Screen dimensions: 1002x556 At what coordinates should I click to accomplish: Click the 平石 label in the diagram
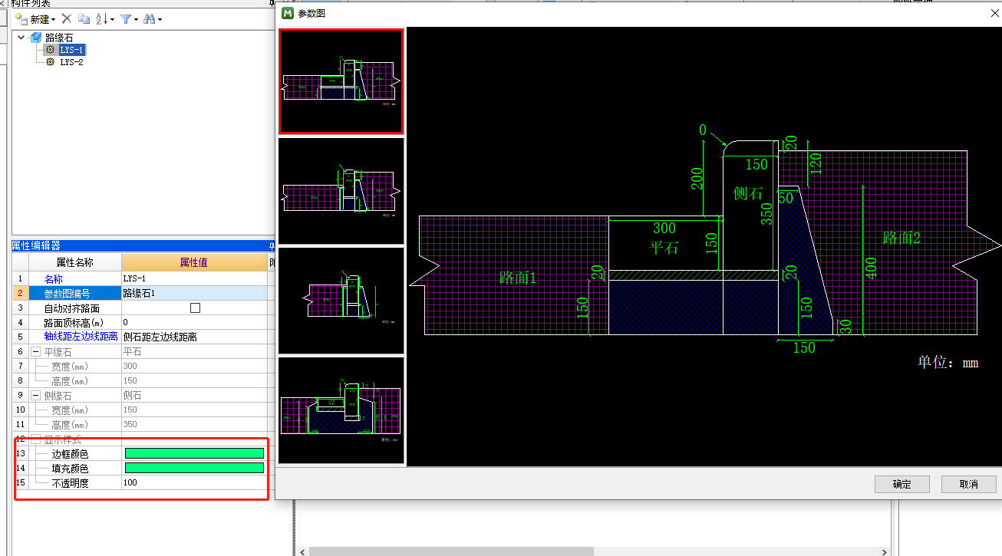(x=664, y=248)
